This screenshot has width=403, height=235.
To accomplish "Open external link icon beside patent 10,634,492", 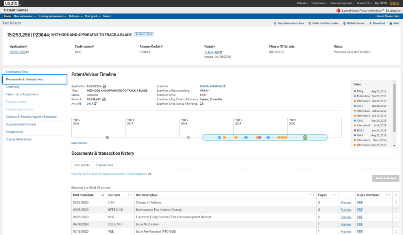I will [221, 52].
